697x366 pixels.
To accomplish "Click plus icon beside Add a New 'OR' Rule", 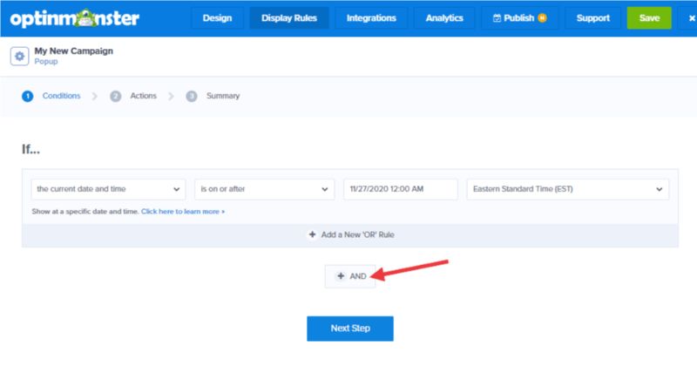I will point(313,234).
